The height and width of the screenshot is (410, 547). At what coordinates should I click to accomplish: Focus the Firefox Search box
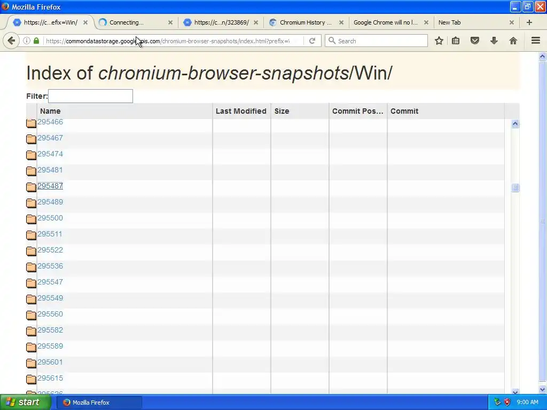pos(376,41)
